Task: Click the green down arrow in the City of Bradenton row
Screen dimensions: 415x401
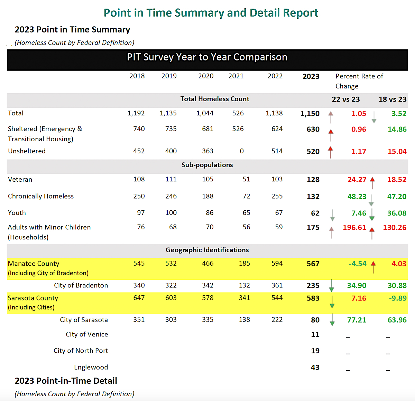Action: [x=331, y=286]
